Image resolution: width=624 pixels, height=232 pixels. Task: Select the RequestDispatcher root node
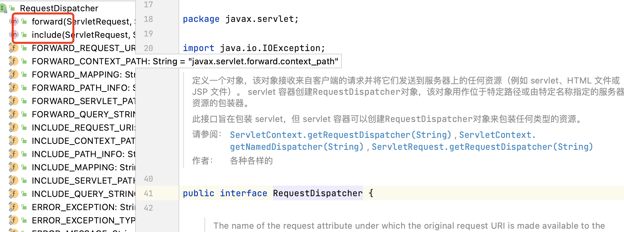coord(59,8)
